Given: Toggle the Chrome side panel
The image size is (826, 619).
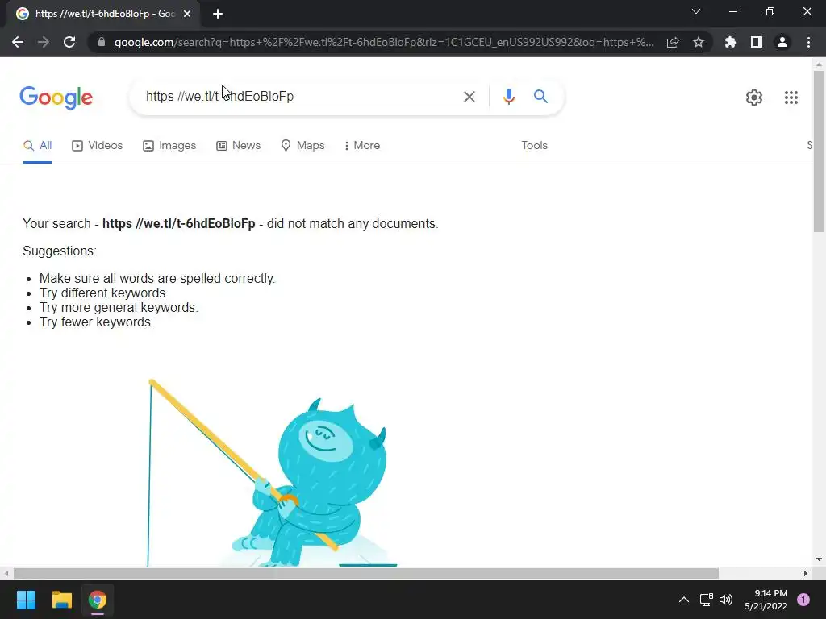Looking at the screenshot, I should (x=757, y=42).
